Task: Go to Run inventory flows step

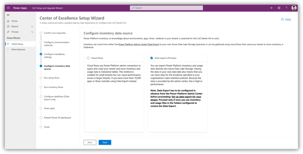Action: point(53,87)
